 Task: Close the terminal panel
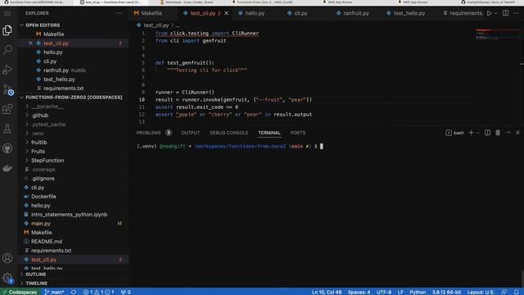(517, 133)
